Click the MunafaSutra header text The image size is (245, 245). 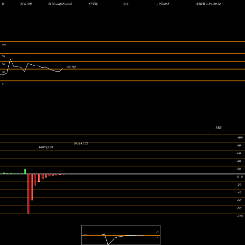pyautogui.click(x=62, y=4)
